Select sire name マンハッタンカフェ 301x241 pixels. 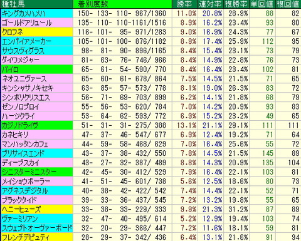25,144
